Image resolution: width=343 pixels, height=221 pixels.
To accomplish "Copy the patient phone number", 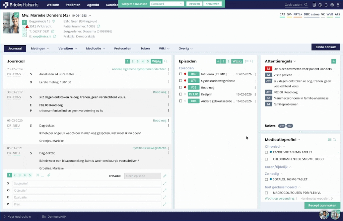I will coord(53,31).
